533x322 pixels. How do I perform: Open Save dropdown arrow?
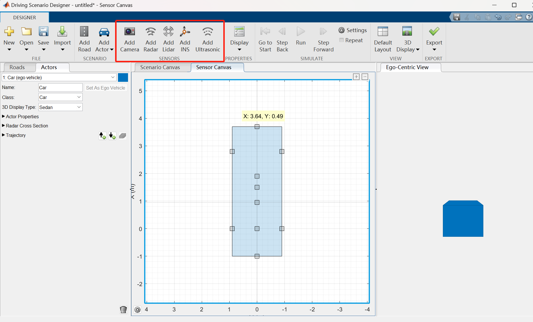point(44,50)
